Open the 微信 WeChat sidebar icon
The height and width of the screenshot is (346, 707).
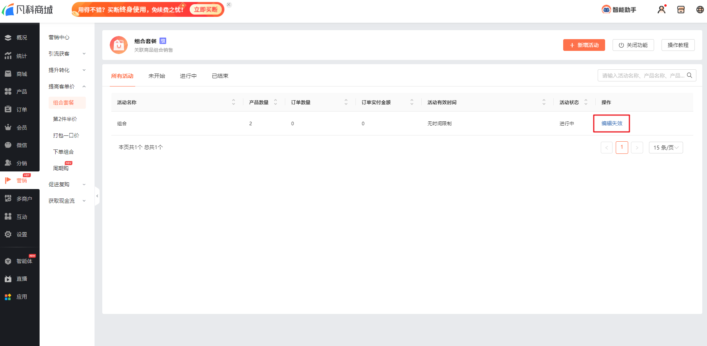pyautogui.click(x=8, y=145)
